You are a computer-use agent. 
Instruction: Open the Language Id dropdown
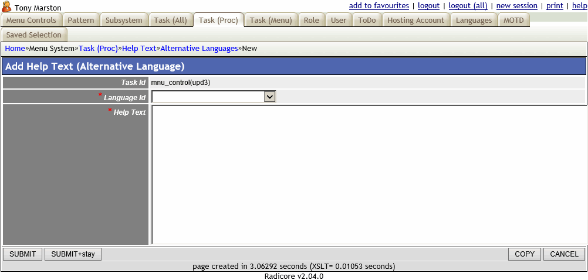pyautogui.click(x=214, y=97)
